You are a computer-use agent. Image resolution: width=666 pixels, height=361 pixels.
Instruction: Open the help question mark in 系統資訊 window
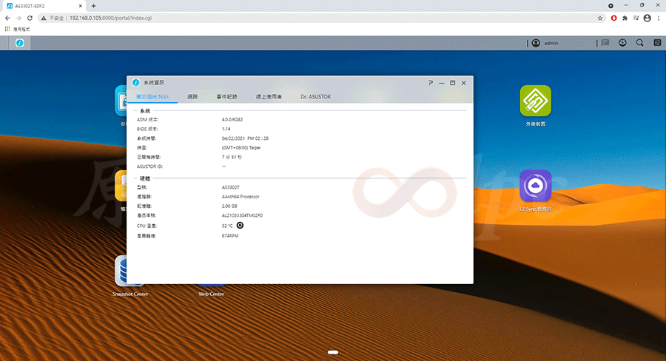point(431,83)
